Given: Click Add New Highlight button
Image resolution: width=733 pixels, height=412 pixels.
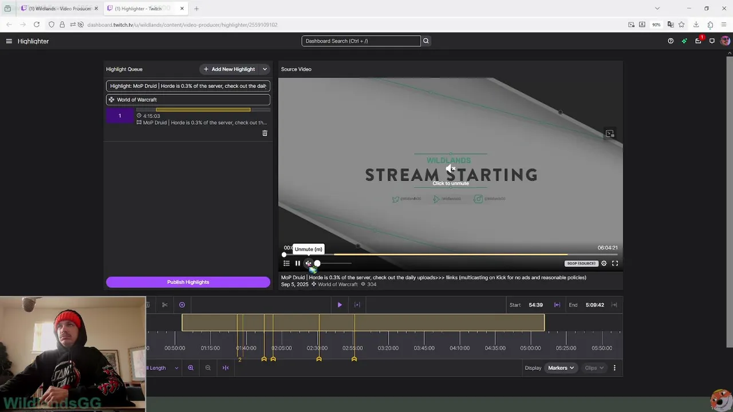Looking at the screenshot, I should (x=229, y=69).
